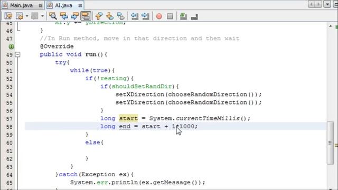This screenshot has width=338, height=190.
Task: Click the scrollbar up arrow
Action: coord(331,26)
